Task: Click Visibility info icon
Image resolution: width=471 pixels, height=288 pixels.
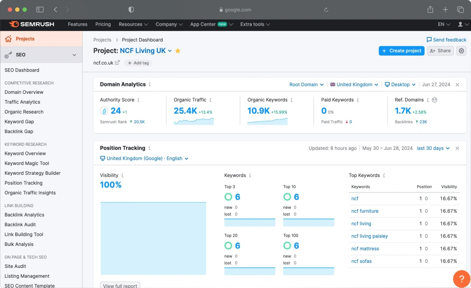Action: tap(123, 176)
